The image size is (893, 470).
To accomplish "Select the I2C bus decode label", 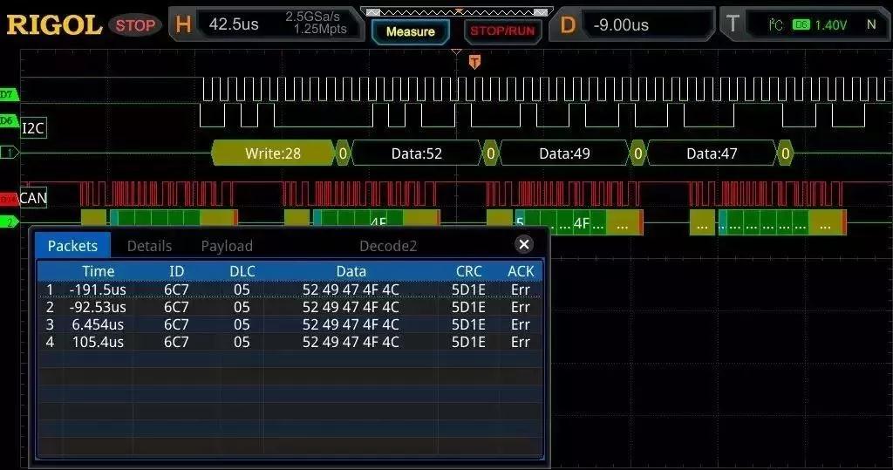I will coord(33,128).
